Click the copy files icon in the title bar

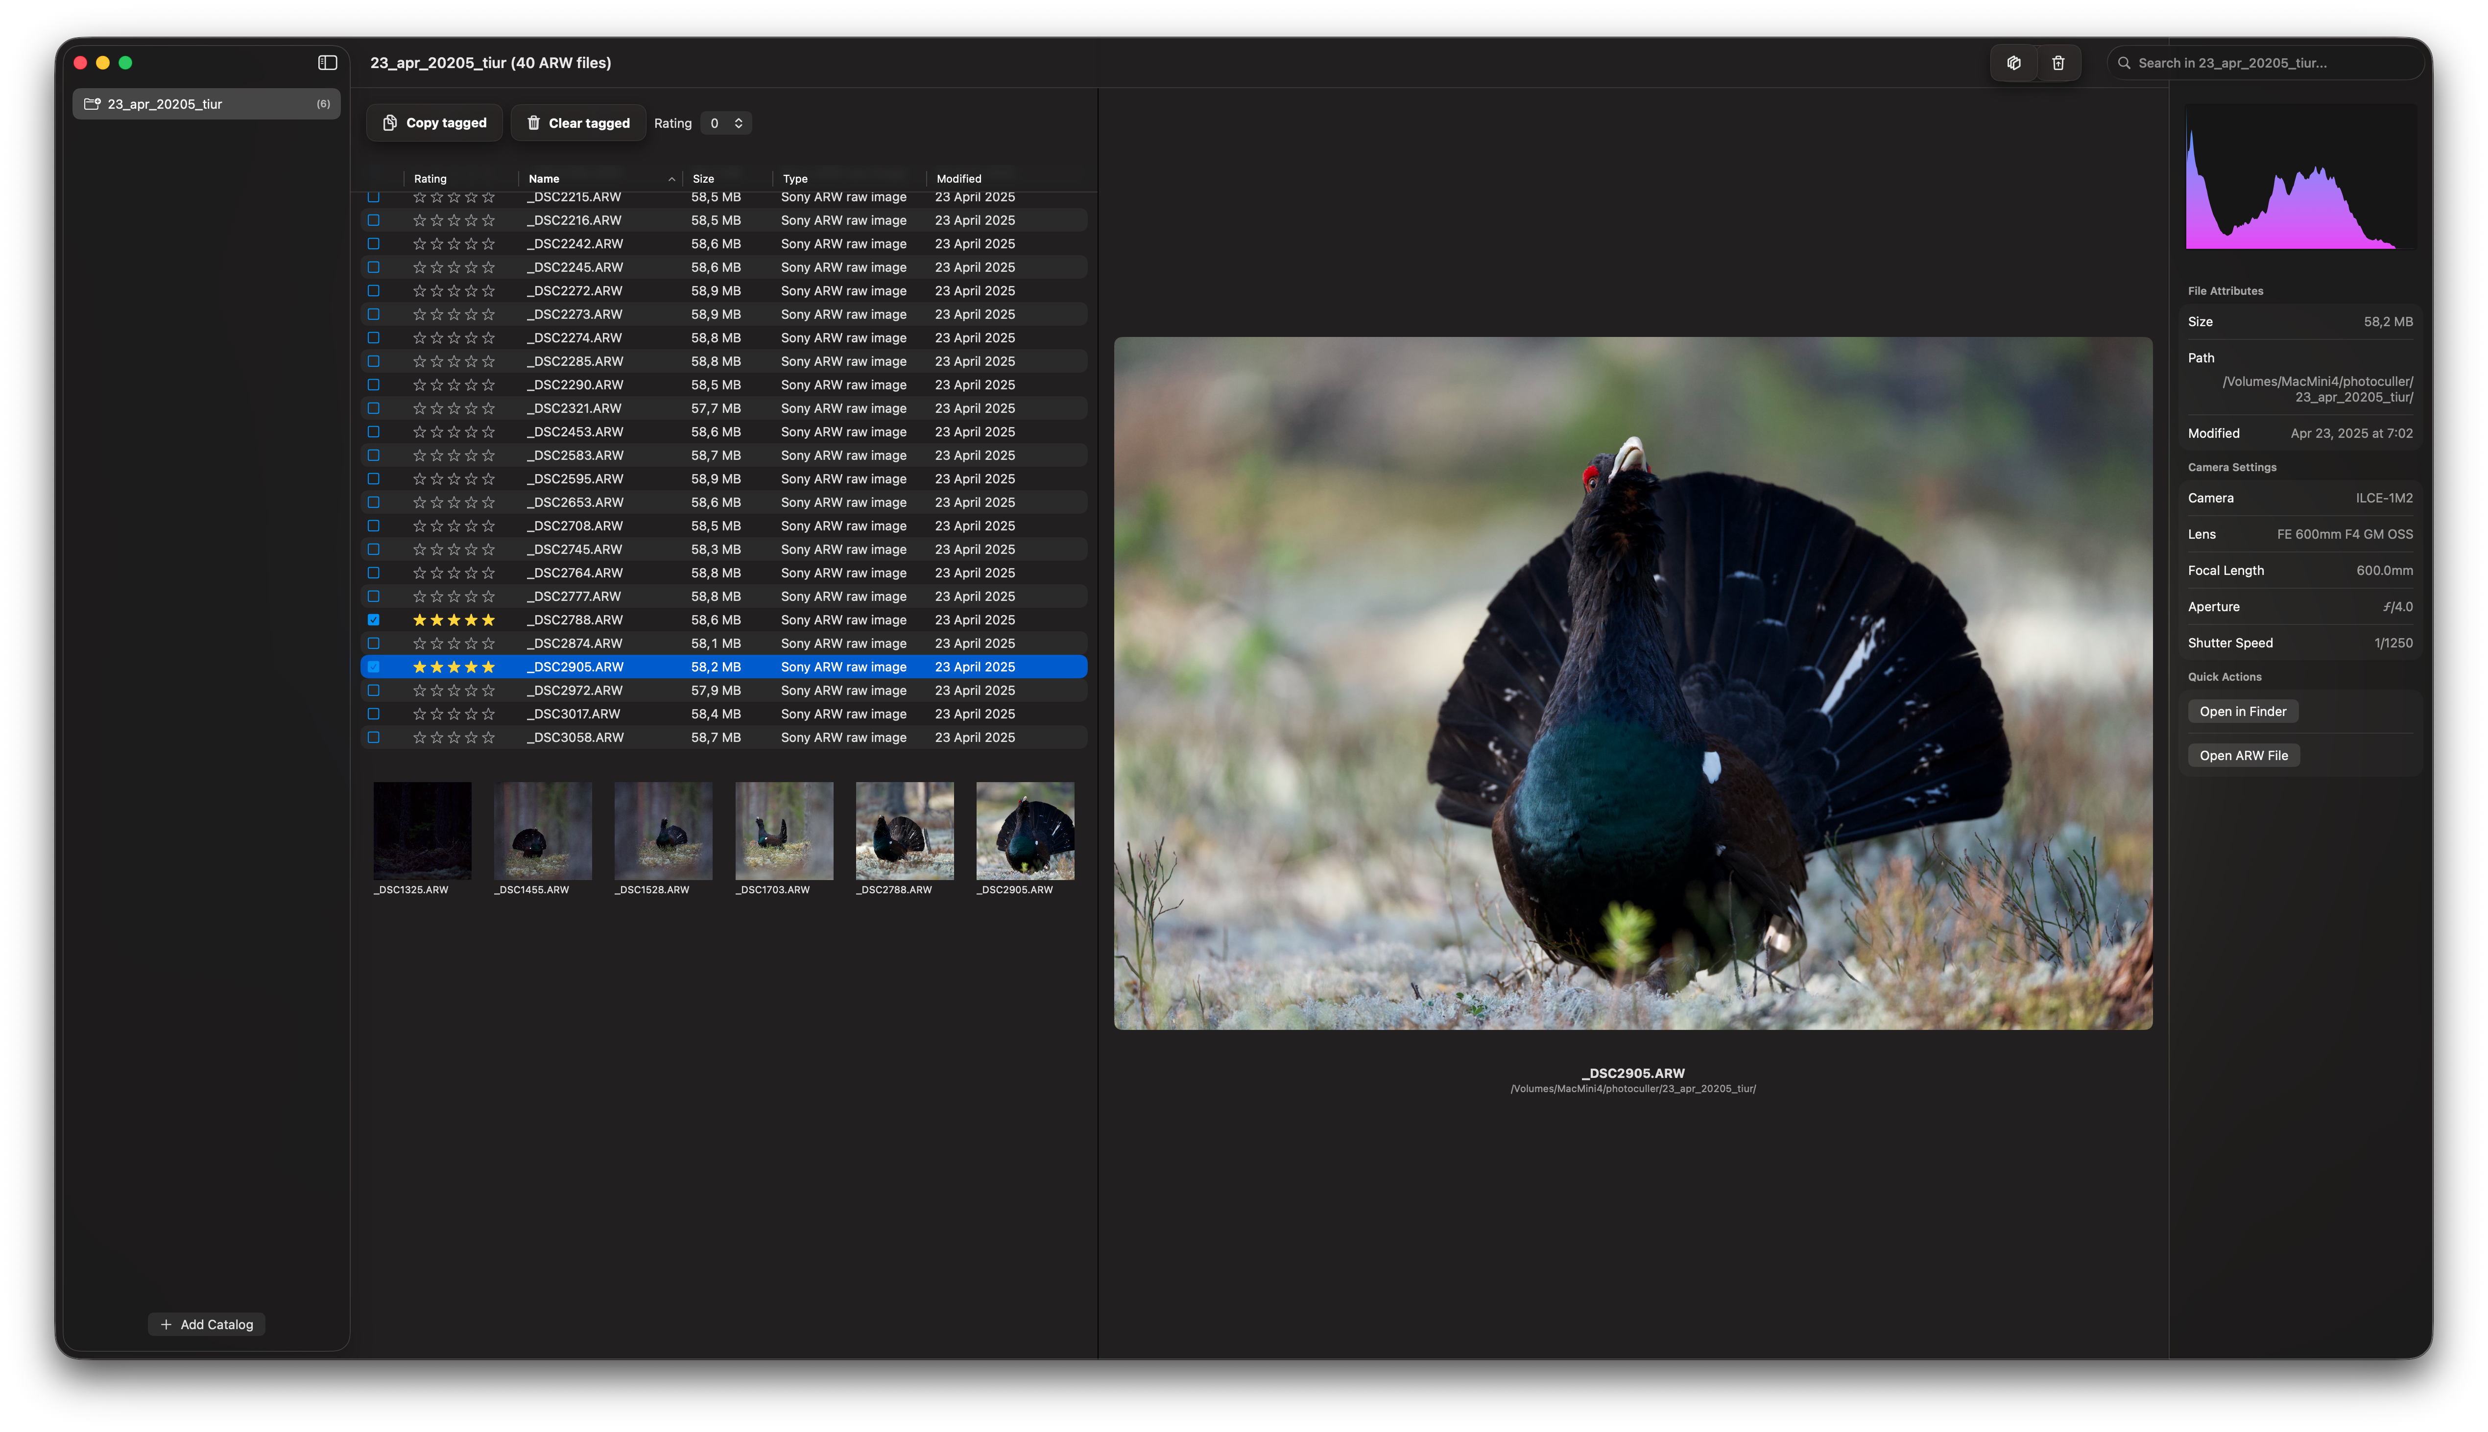click(2013, 62)
